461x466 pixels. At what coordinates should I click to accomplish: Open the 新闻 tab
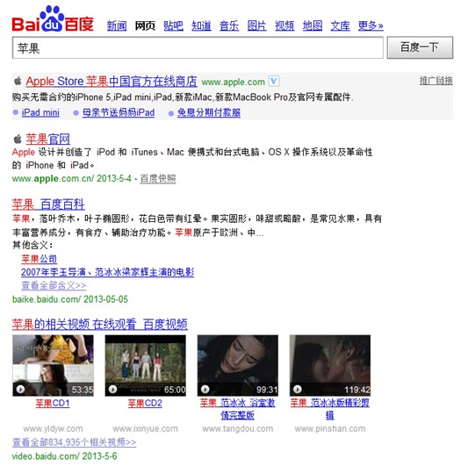tap(117, 25)
